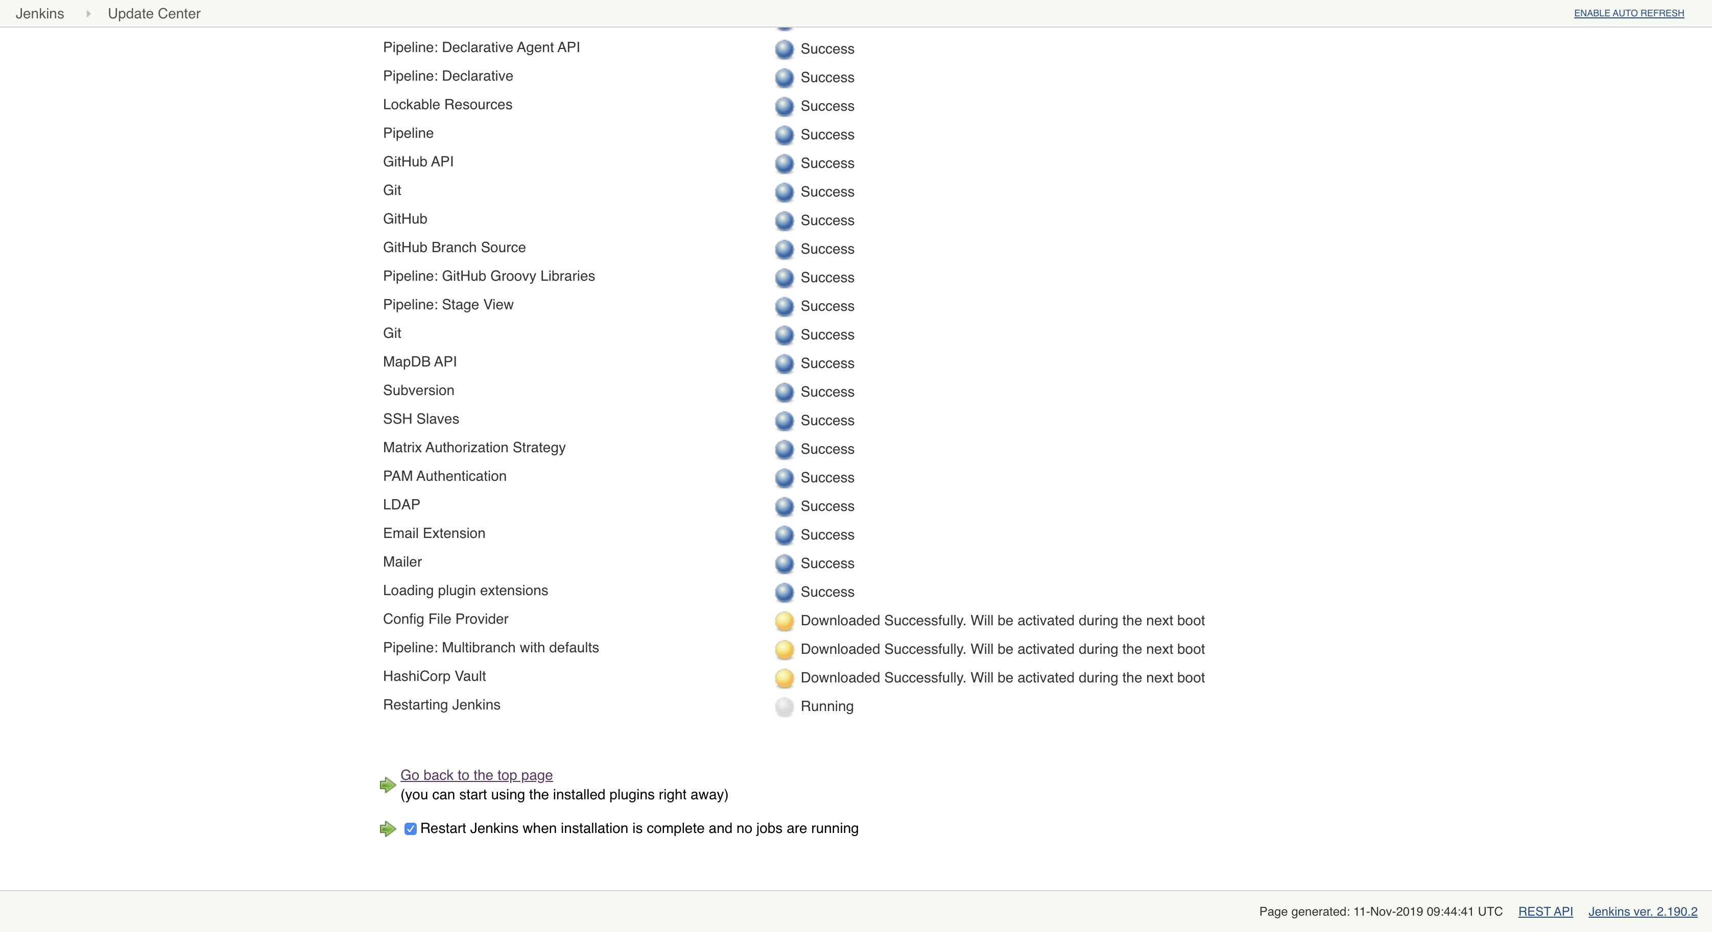Click the blue status ball for Pipeline: GitHub Groovy Libraries
The width and height of the screenshot is (1712, 932).
tap(784, 278)
